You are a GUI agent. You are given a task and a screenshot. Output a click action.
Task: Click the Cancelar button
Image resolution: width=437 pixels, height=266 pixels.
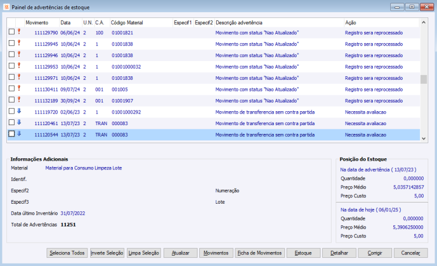(x=411, y=253)
